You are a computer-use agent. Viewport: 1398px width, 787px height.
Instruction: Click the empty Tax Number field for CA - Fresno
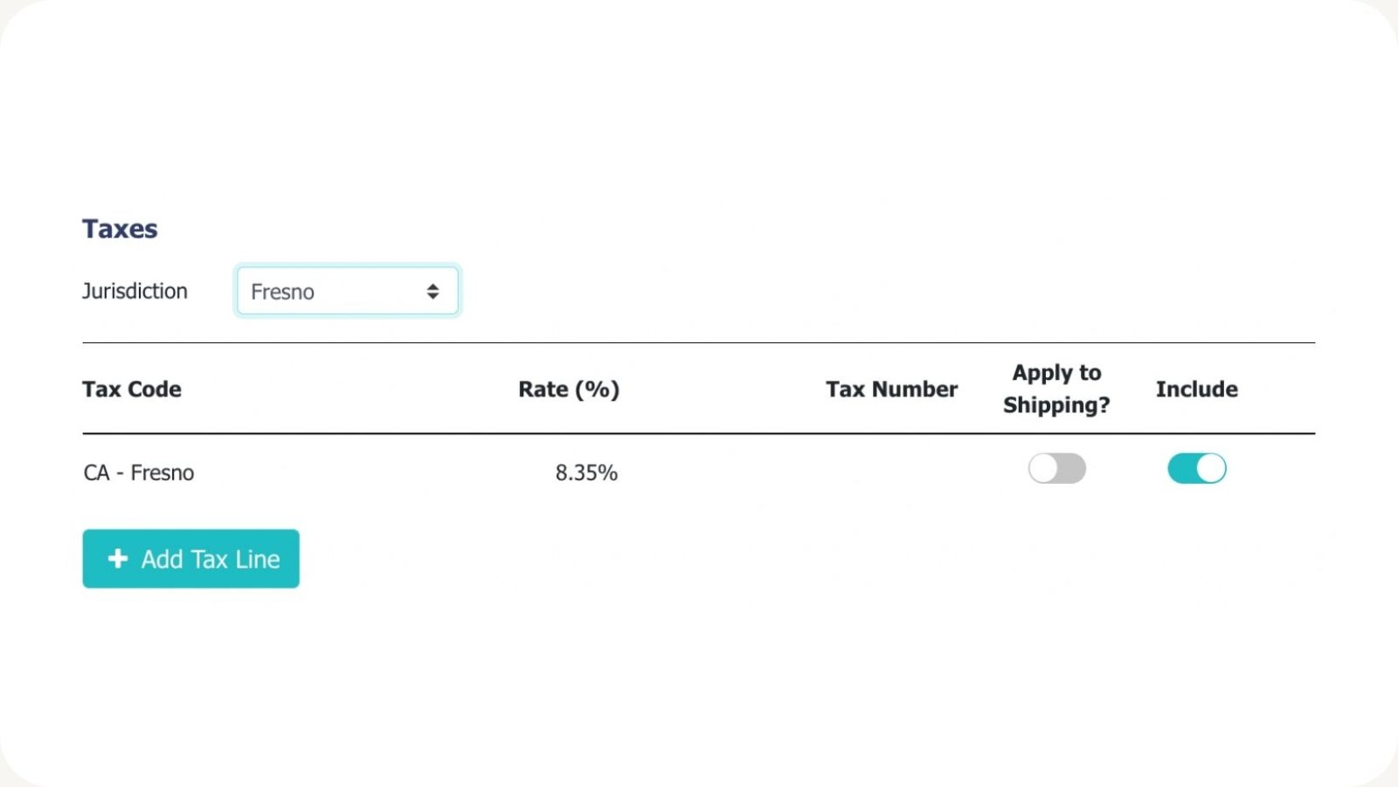(892, 472)
